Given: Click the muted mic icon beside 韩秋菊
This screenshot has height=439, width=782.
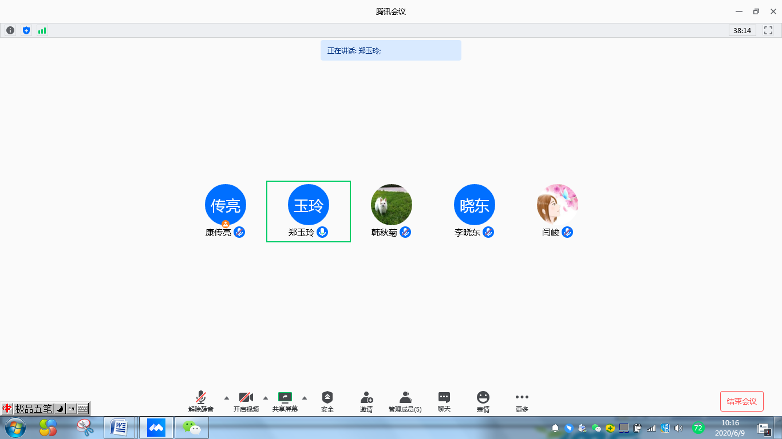Looking at the screenshot, I should click(x=405, y=232).
